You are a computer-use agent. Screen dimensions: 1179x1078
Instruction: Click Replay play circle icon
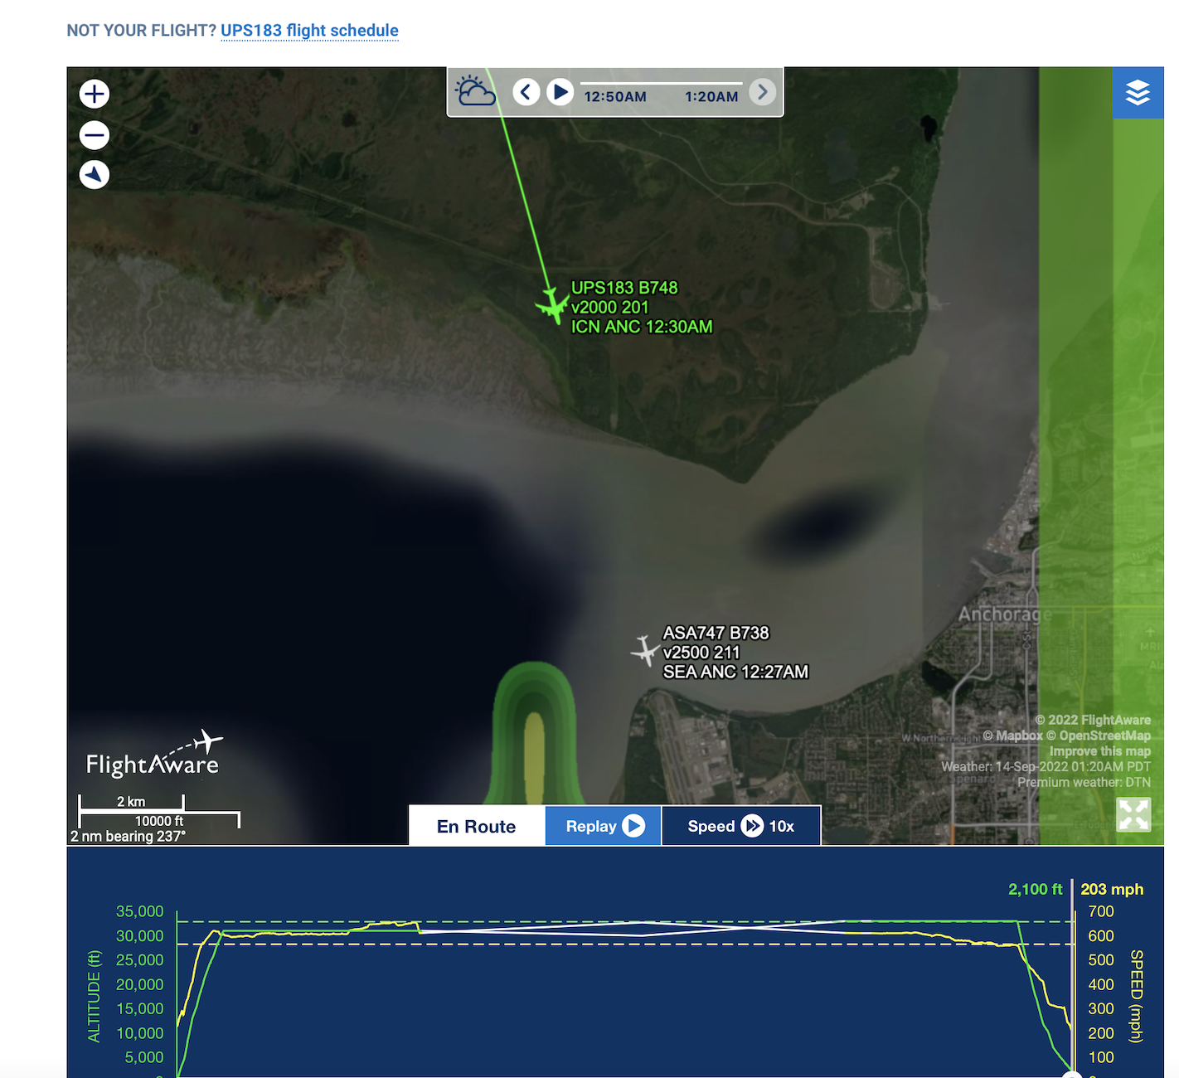pos(633,826)
